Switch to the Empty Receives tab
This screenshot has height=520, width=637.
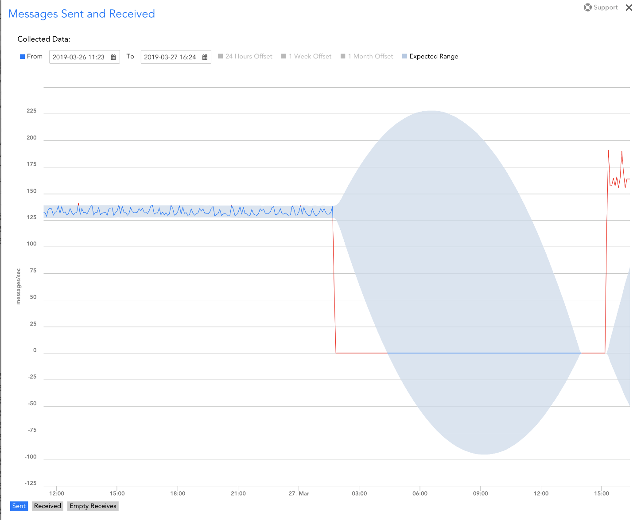pyautogui.click(x=93, y=506)
